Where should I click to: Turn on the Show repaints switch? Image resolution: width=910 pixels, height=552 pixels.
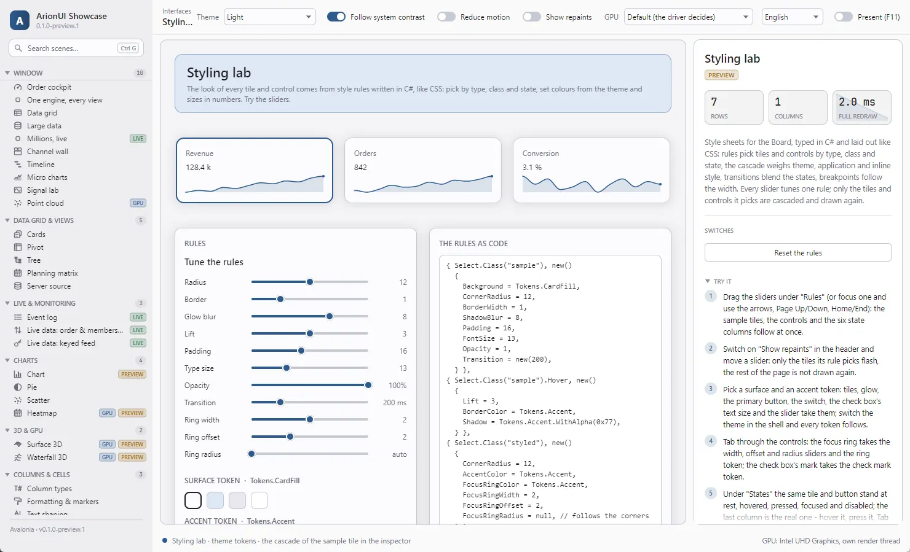point(532,17)
